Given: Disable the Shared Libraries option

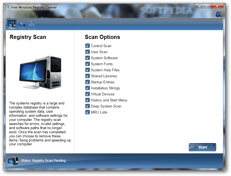Looking at the screenshot, I should 88,76.
